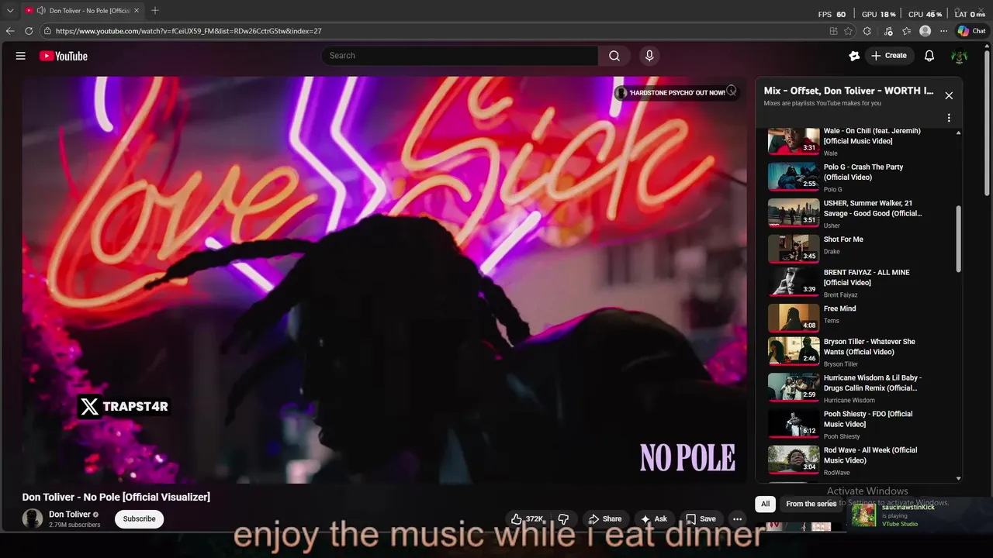Open Copilot Chat
Viewport: 993px width, 558px height.
tap(971, 31)
